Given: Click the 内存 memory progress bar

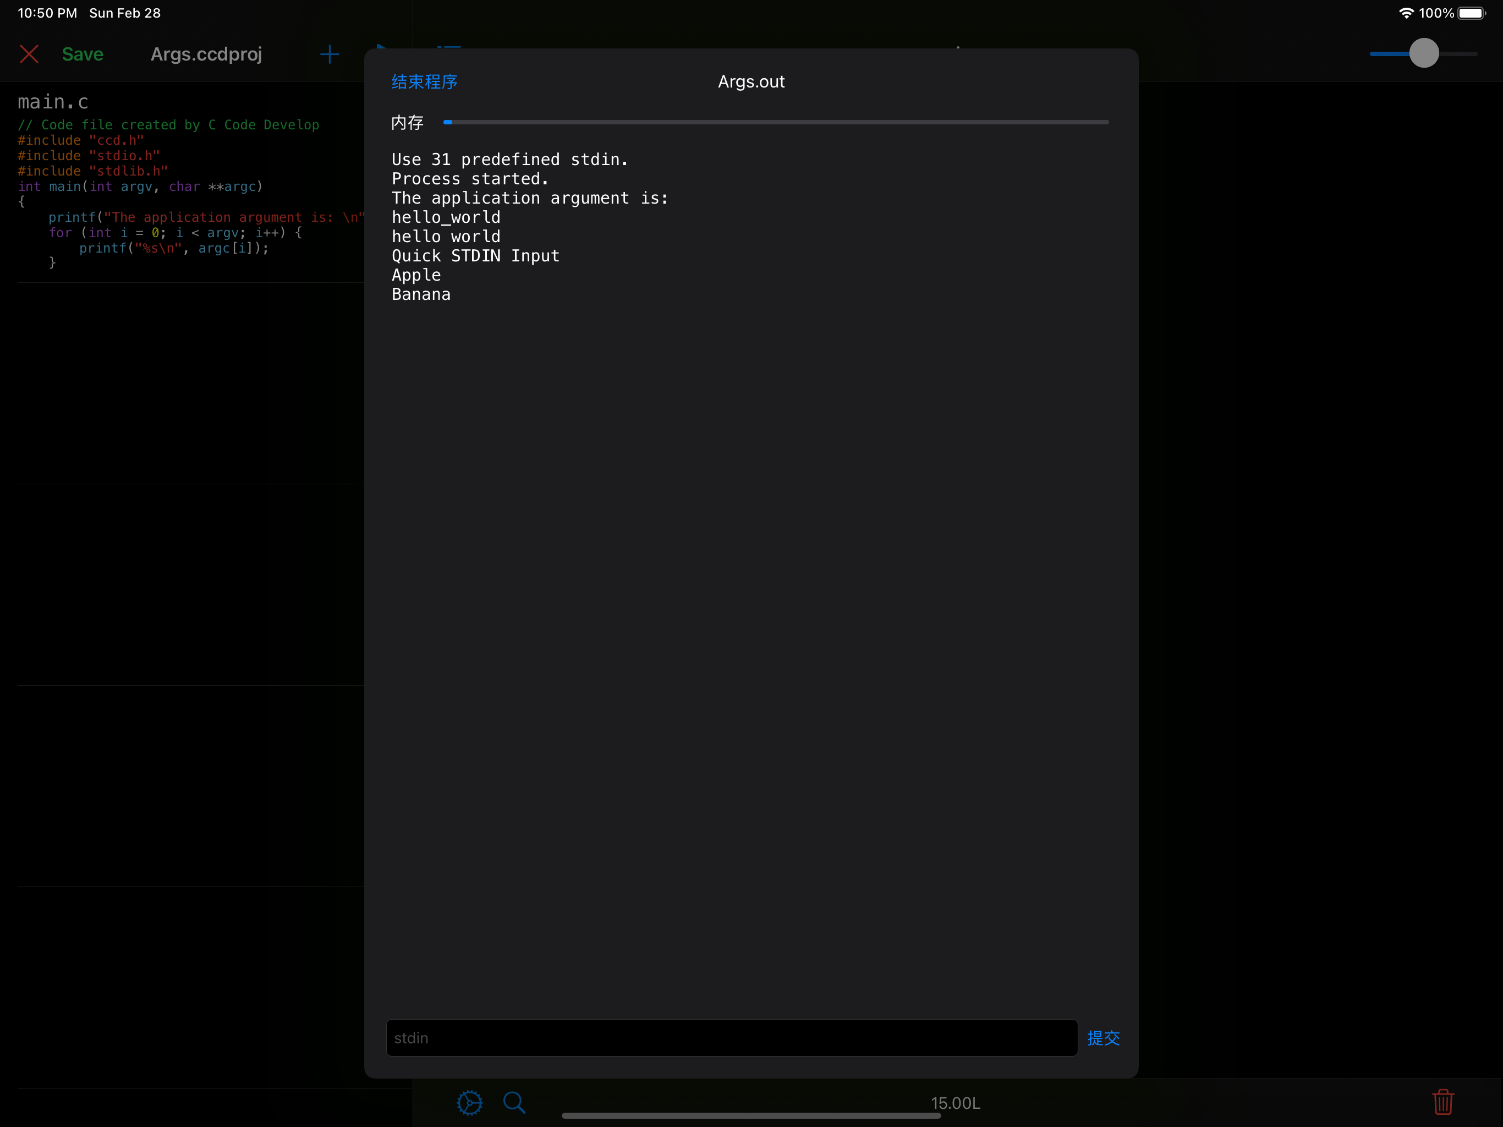Looking at the screenshot, I should [775, 122].
